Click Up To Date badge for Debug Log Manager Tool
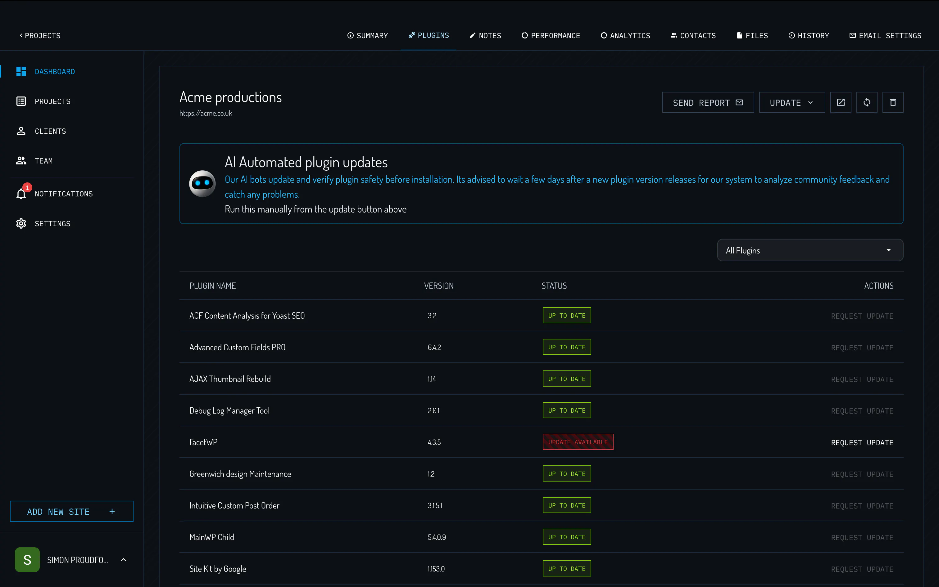This screenshot has height=587, width=939. [x=567, y=410]
